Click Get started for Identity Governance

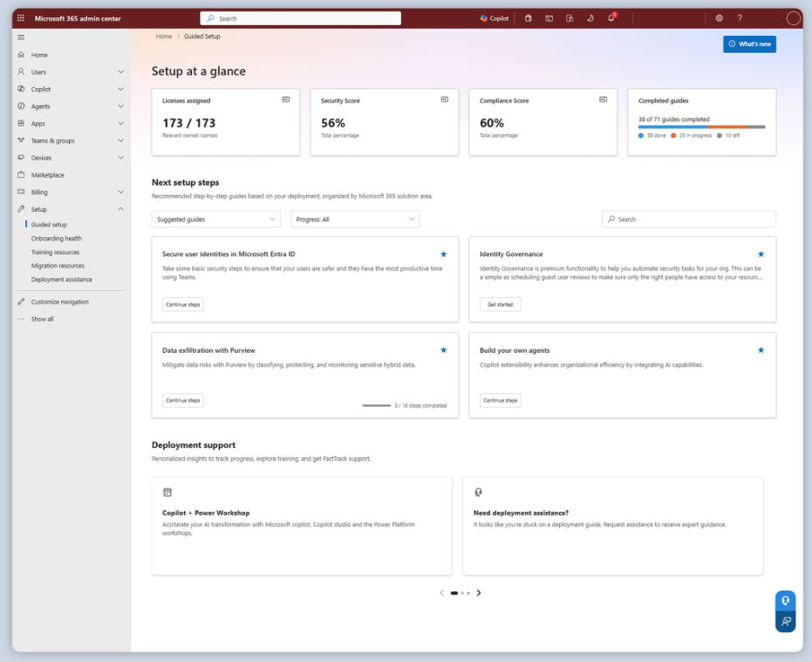click(x=501, y=305)
